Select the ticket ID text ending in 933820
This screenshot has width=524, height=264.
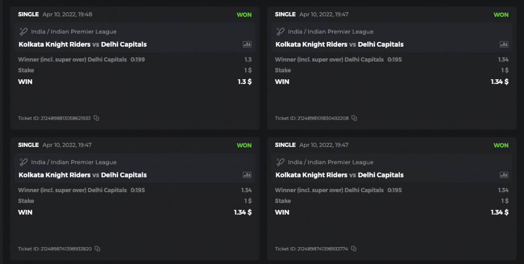point(55,249)
